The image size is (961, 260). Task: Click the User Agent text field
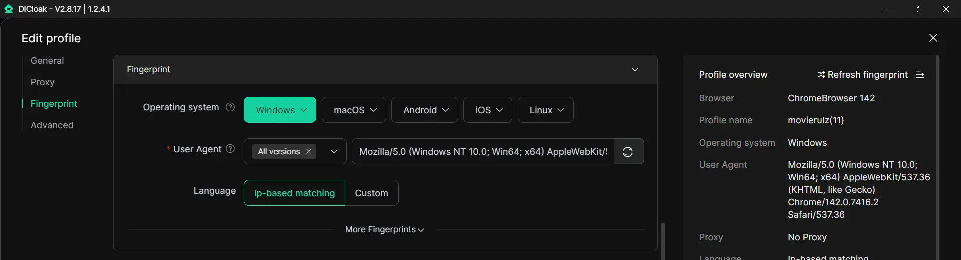483,152
